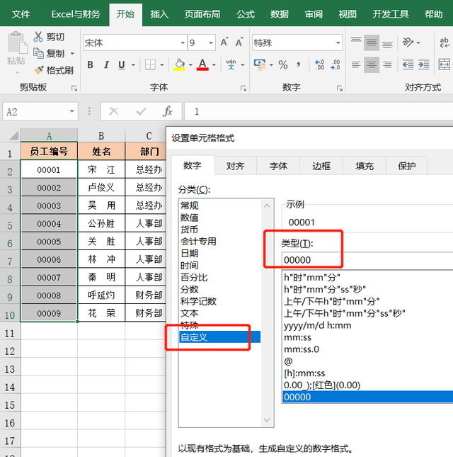This screenshot has height=457, width=453.
Task: Click the 类型 type input field
Action: 367,260
